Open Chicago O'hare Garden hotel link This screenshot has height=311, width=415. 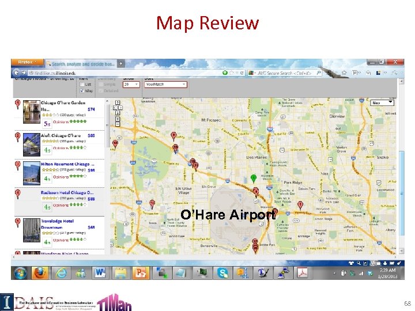[63, 106]
